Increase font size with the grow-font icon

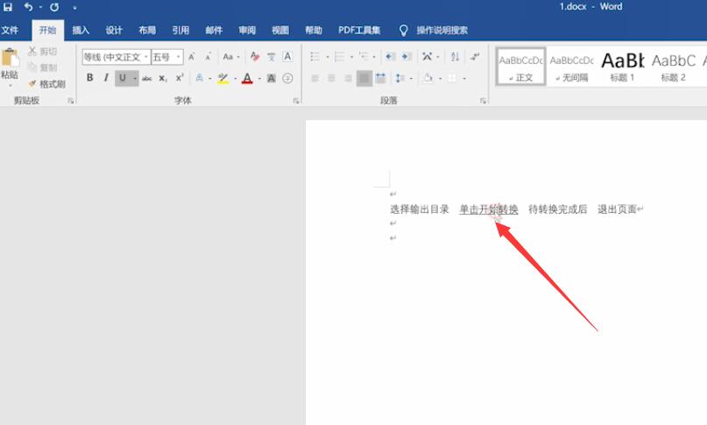[192, 57]
